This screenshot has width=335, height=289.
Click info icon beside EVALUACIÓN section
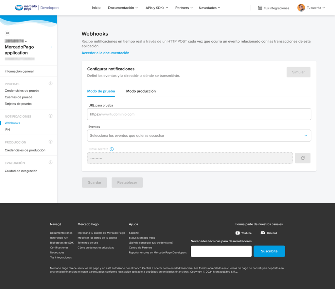pos(50,162)
